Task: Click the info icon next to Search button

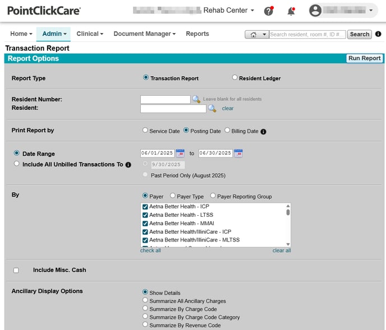Action: coord(378,34)
